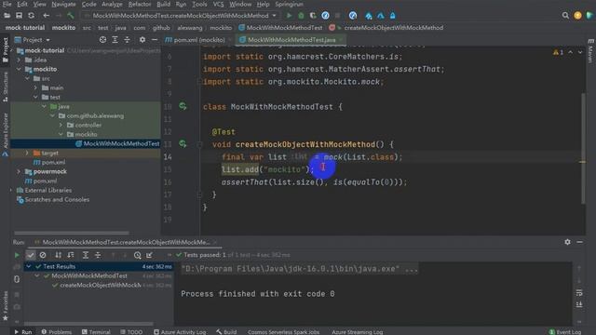Viewport: 596px width, 335px height.
Task: Click Project panel horizontal scrollbar
Action: click(x=72, y=233)
